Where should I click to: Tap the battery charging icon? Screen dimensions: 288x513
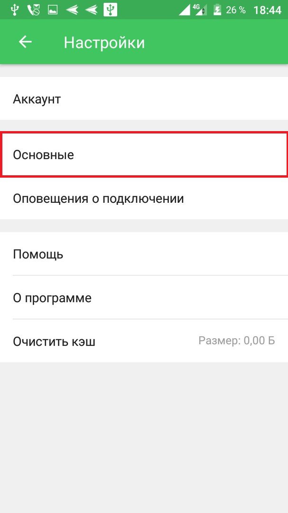point(217,9)
